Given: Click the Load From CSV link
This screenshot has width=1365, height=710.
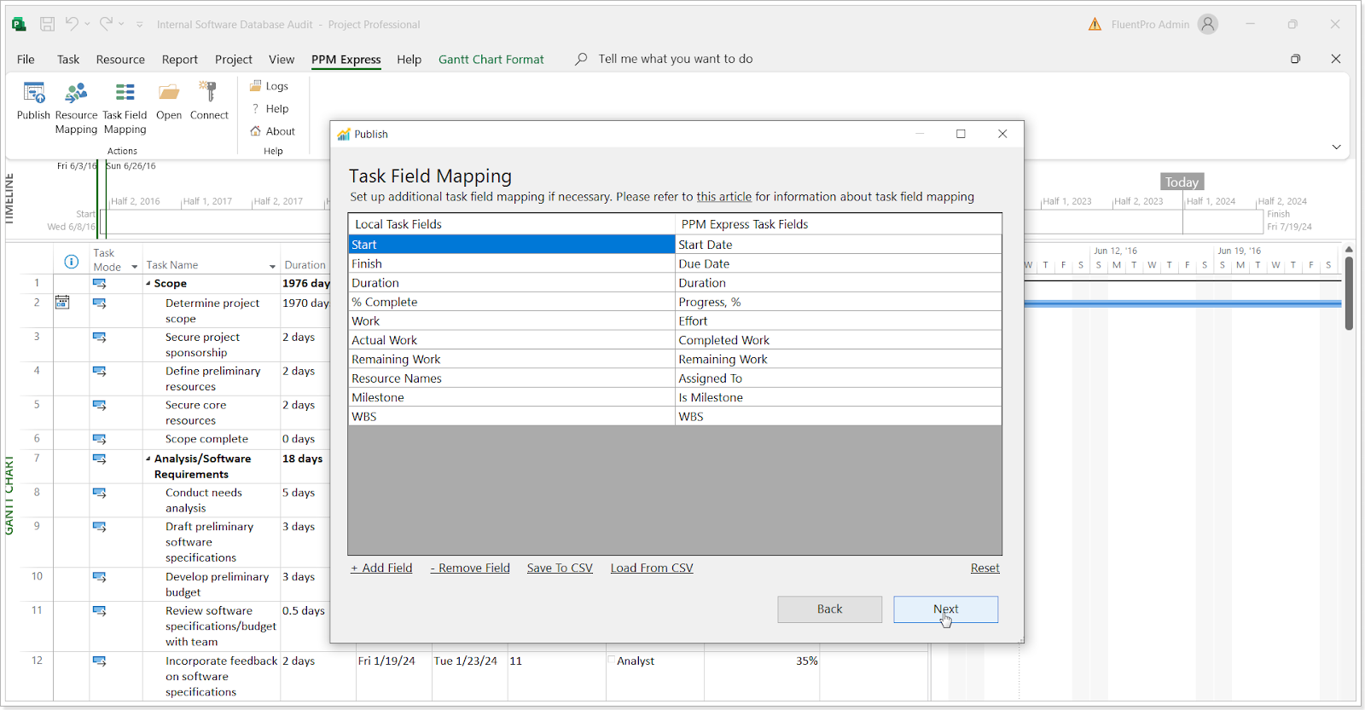Looking at the screenshot, I should 652,568.
